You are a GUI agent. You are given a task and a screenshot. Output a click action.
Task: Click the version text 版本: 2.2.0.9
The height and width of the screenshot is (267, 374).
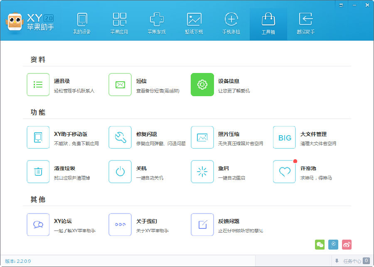click(18, 261)
